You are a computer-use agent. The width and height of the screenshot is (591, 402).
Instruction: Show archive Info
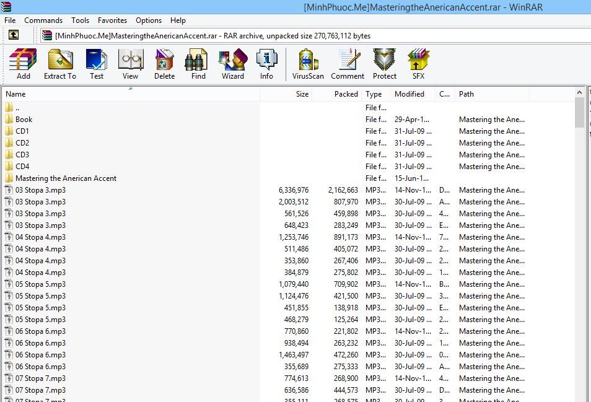tap(266, 64)
